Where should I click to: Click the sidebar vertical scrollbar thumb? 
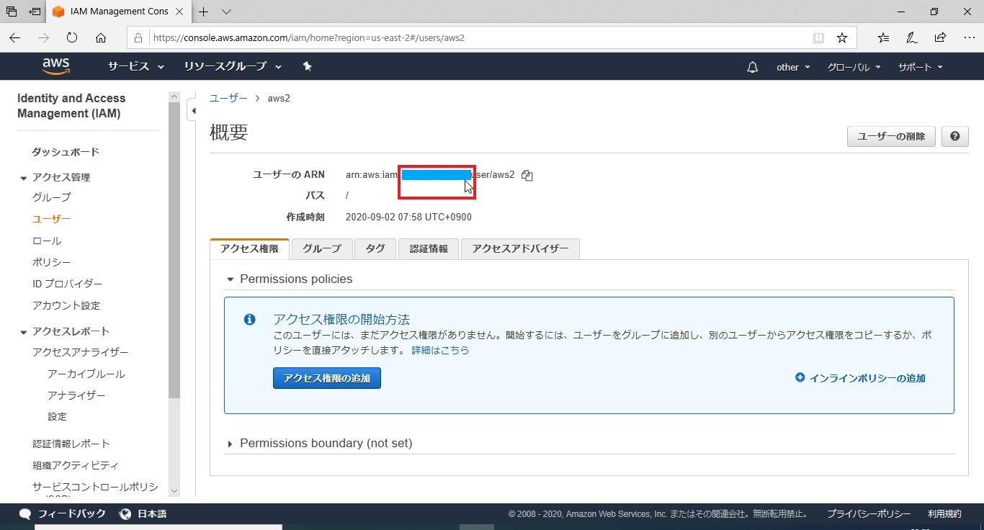point(174,250)
